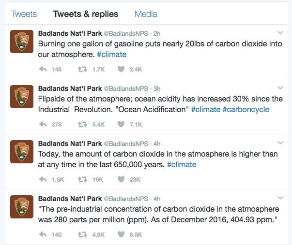This screenshot has width=292, height=245.
Task: Open the #carboncycle hashtag link
Action: pos(246,110)
